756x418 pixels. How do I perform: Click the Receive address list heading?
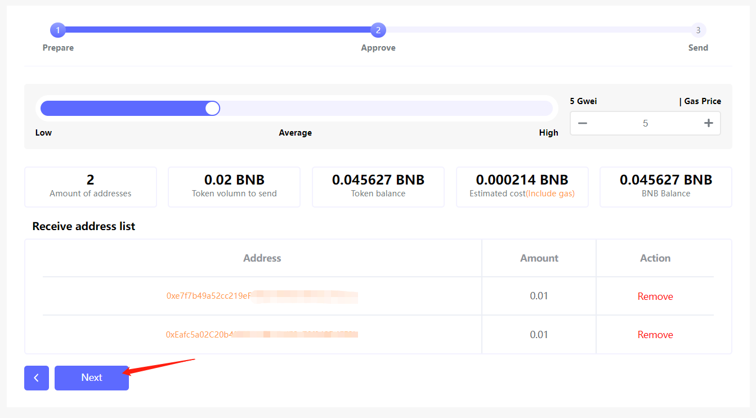84,226
